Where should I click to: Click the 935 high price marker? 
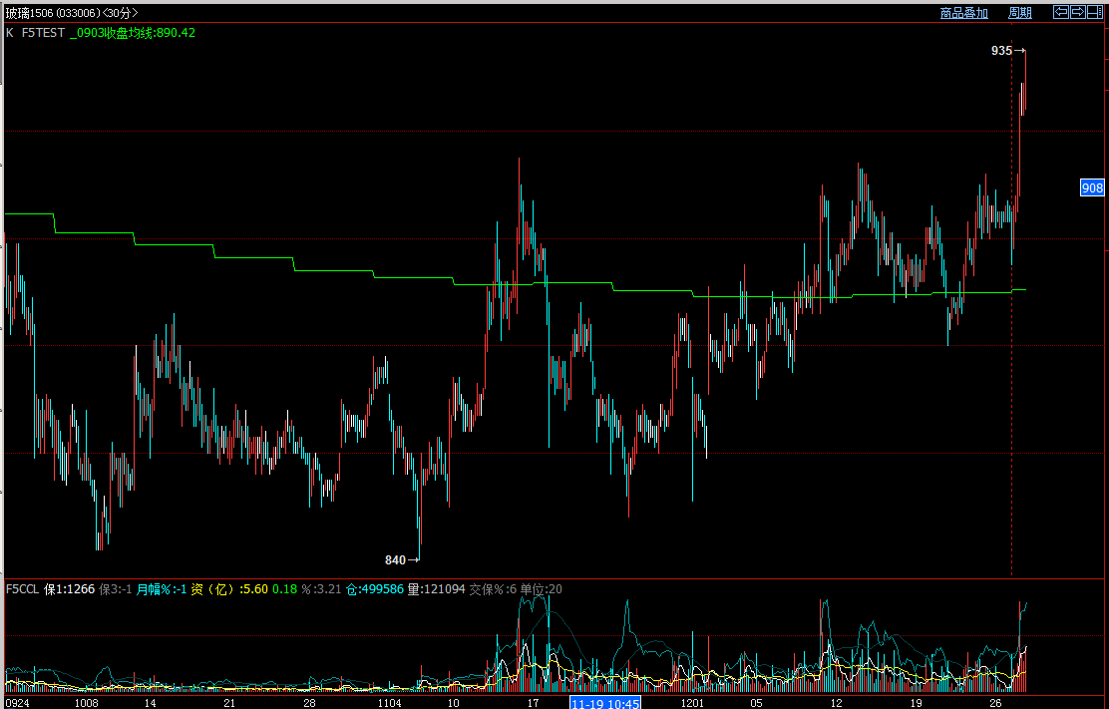[x=1001, y=50]
